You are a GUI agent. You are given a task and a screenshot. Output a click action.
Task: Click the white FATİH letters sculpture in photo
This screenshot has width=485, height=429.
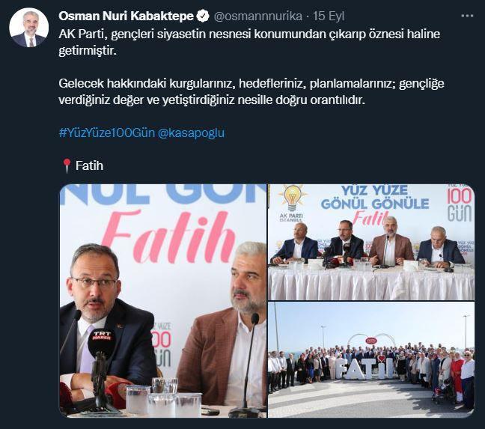(x=365, y=368)
